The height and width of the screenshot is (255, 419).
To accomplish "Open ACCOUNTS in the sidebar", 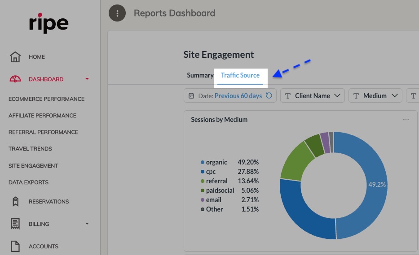I will tap(43, 246).
